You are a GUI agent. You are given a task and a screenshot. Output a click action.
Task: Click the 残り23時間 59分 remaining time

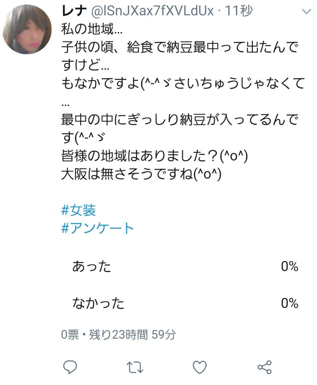(x=132, y=335)
